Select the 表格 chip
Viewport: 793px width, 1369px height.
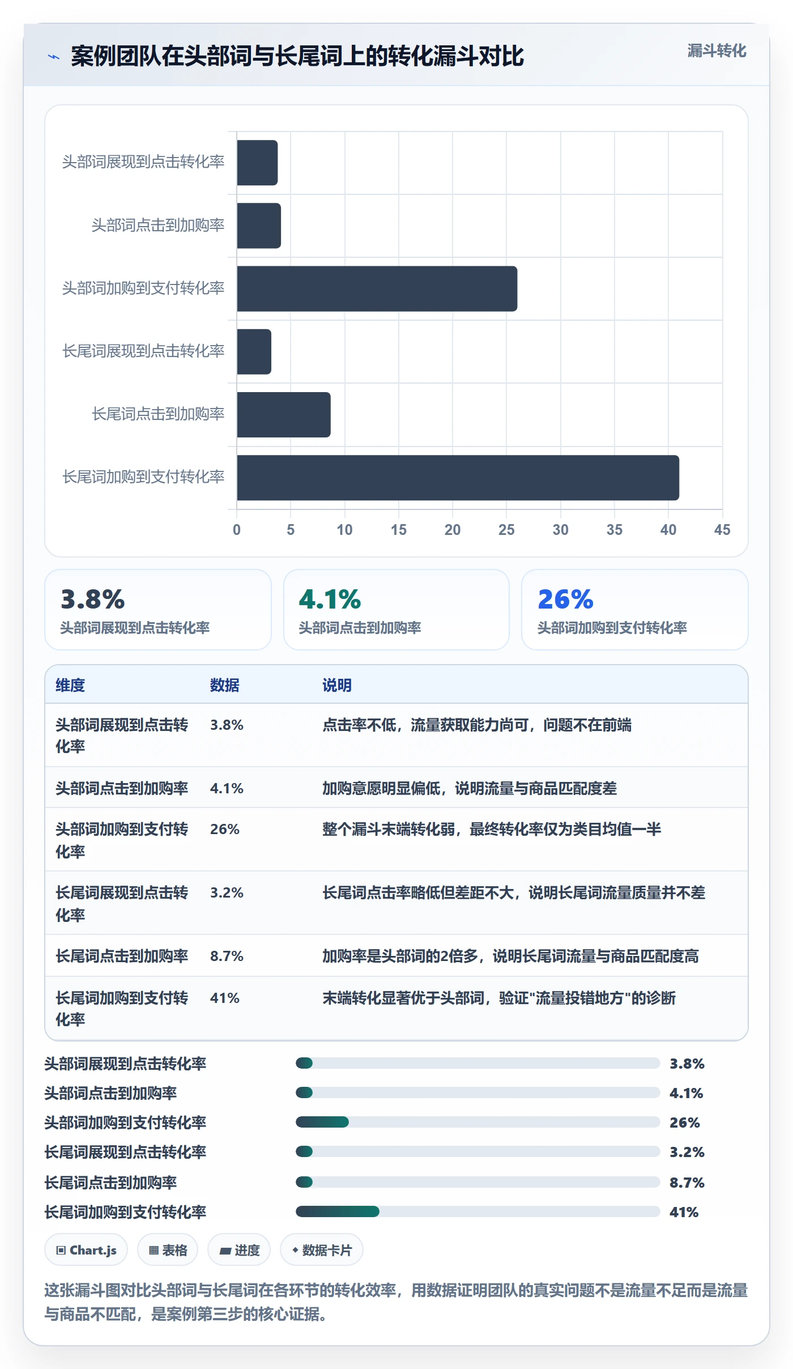point(168,1249)
